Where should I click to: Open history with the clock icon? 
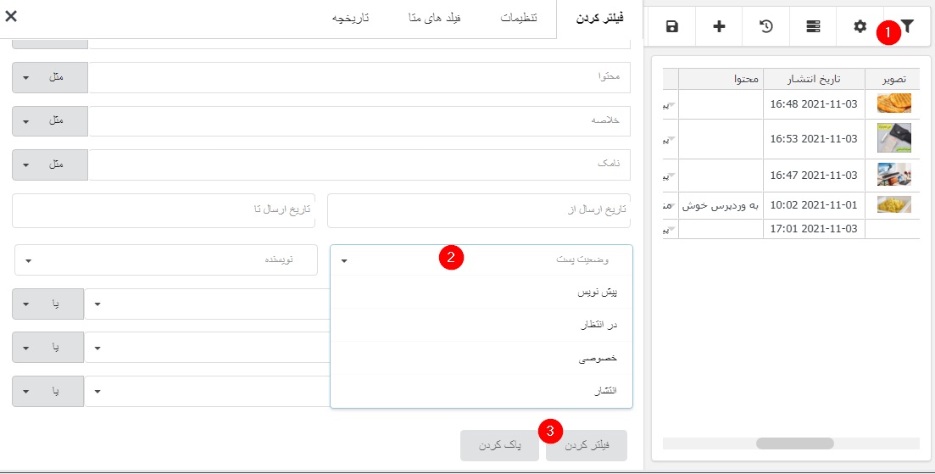pos(766,27)
